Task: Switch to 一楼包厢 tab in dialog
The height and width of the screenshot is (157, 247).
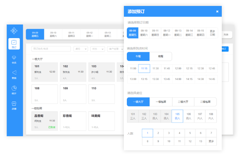Action: (x=161, y=102)
